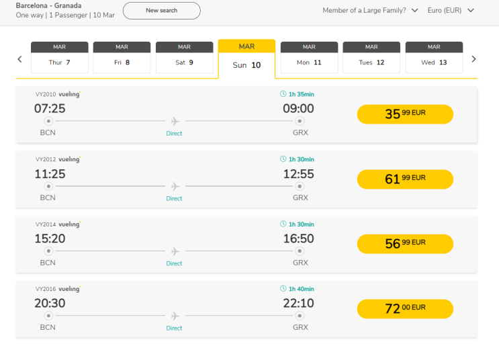This screenshot has height=350, width=499.
Task: Click airplane icon on the 15:20 flight
Action: click(175, 251)
